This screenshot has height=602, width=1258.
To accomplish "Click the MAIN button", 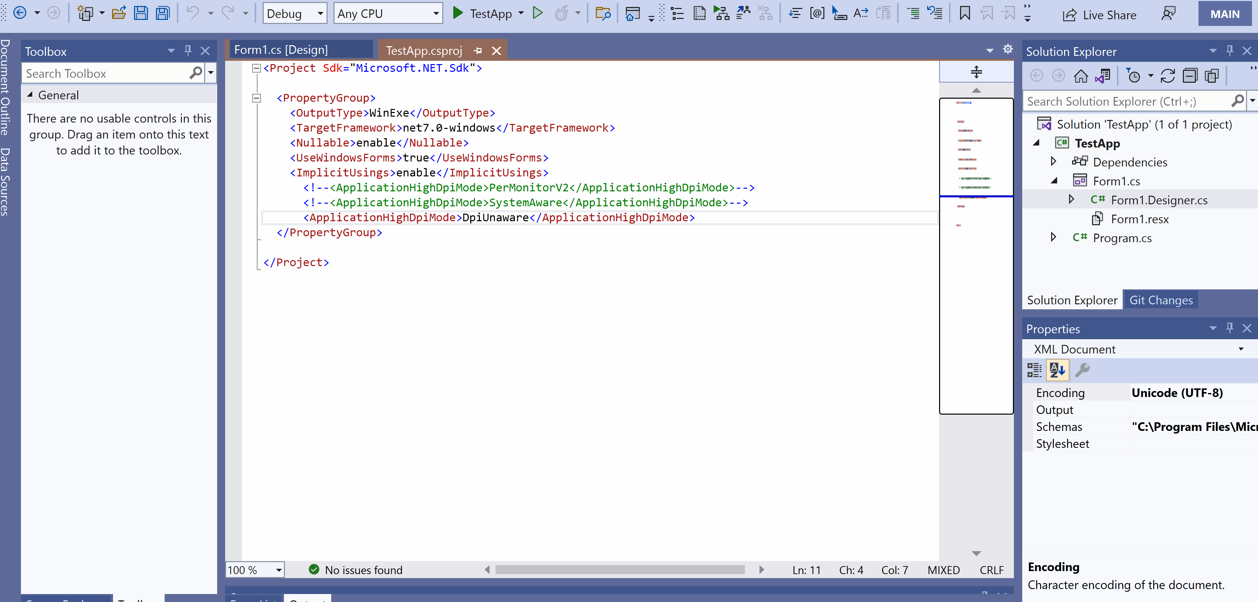I will pyautogui.click(x=1224, y=14).
